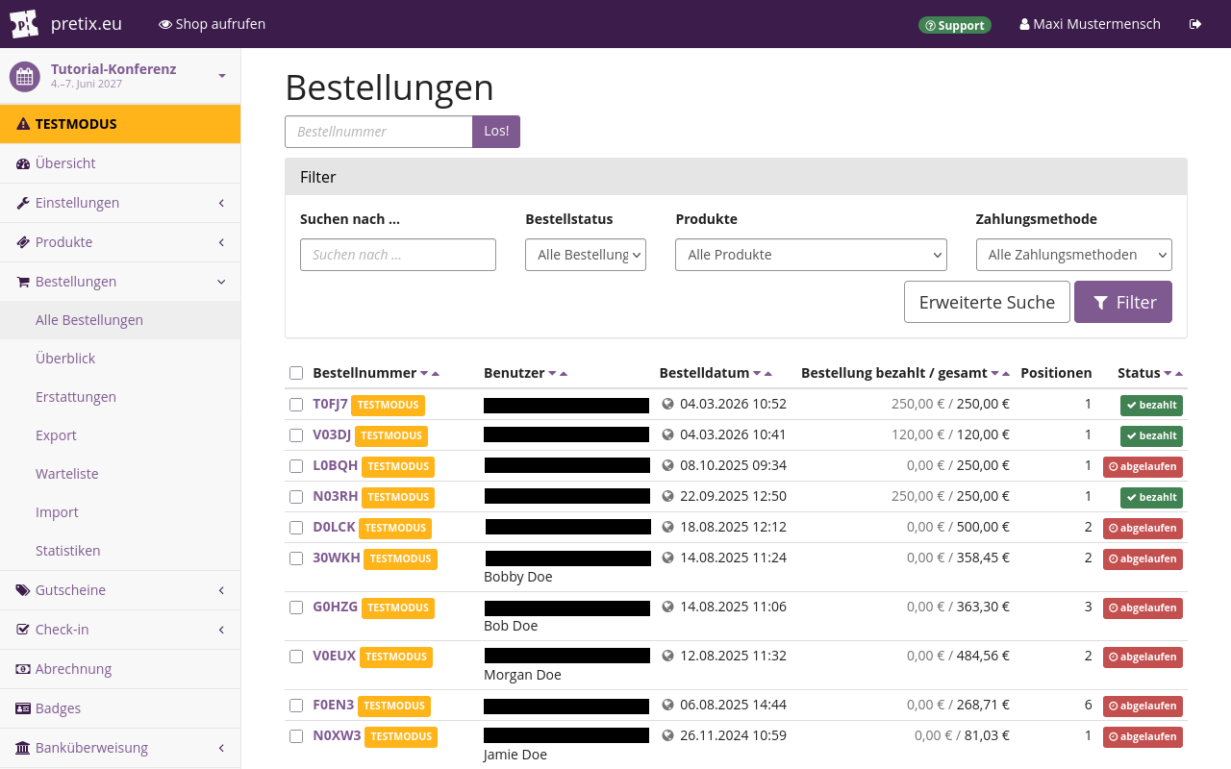Screen dimensions: 1231x769
Task: Click the Produkte ticket icon
Action: tap(23, 242)
